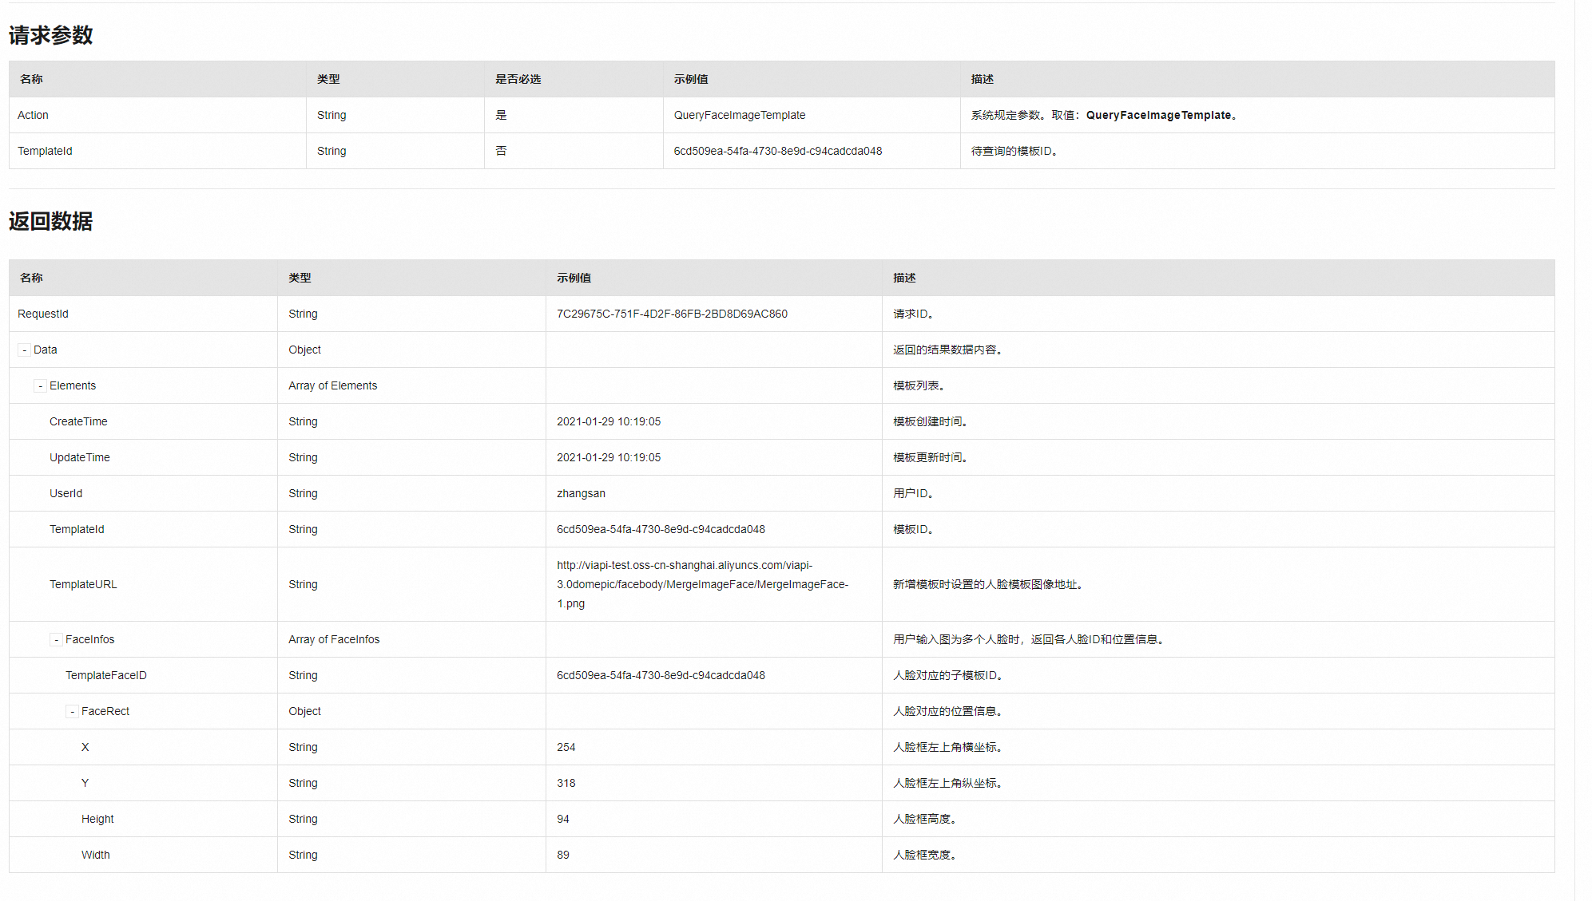
Task: Click the 人脸框高度 description
Action: [925, 819]
